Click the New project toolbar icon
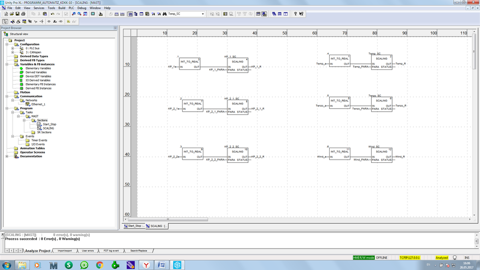This screenshot has width=480, height=270. (x=6, y=14)
